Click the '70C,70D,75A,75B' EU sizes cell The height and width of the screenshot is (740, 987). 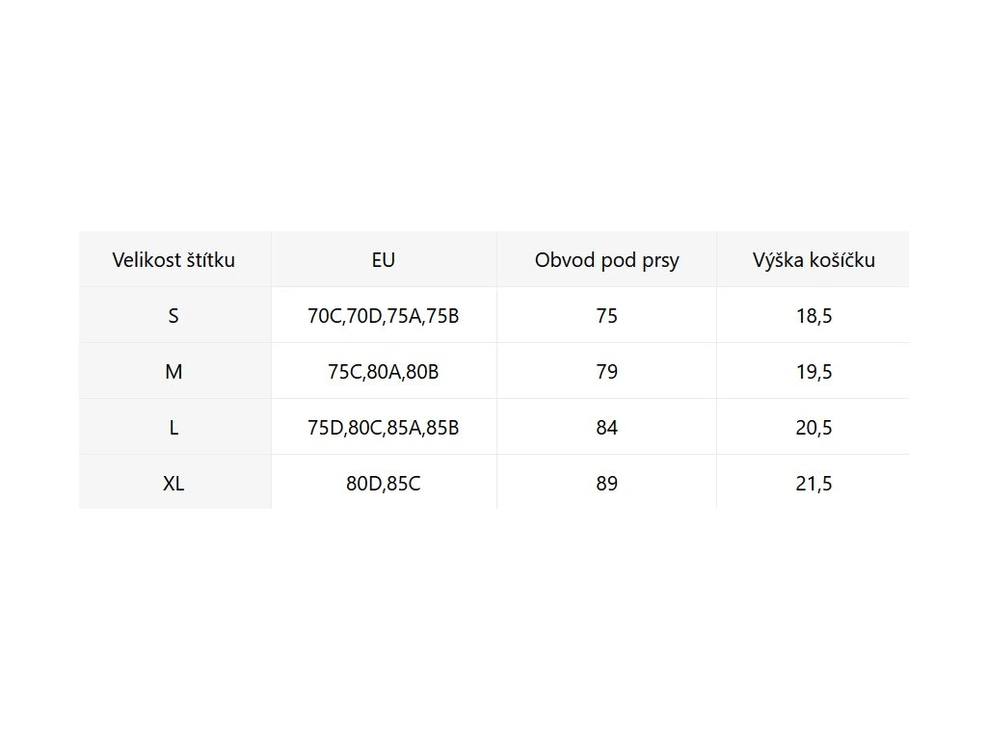384,316
